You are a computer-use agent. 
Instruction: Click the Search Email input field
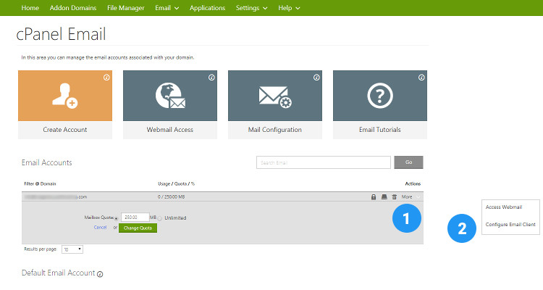coord(324,162)
